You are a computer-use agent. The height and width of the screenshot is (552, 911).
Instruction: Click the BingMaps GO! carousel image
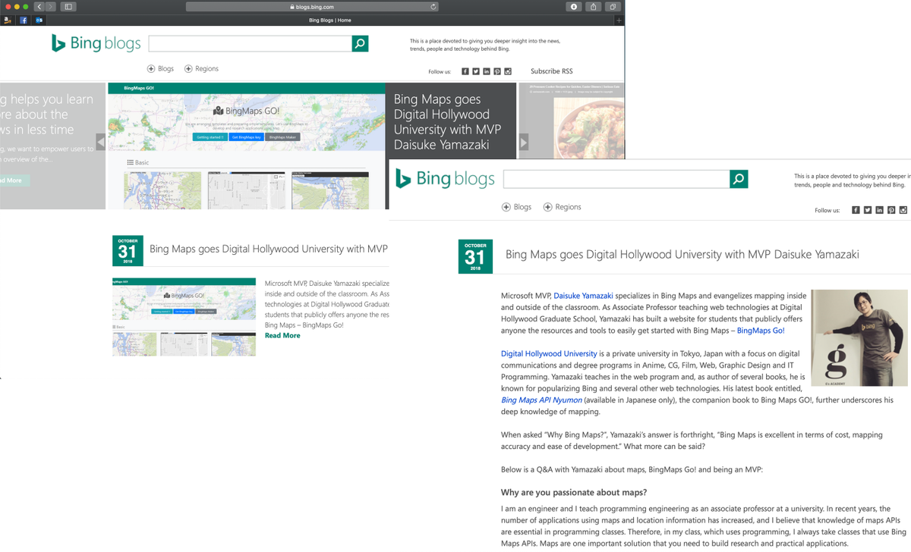(247, 146)
